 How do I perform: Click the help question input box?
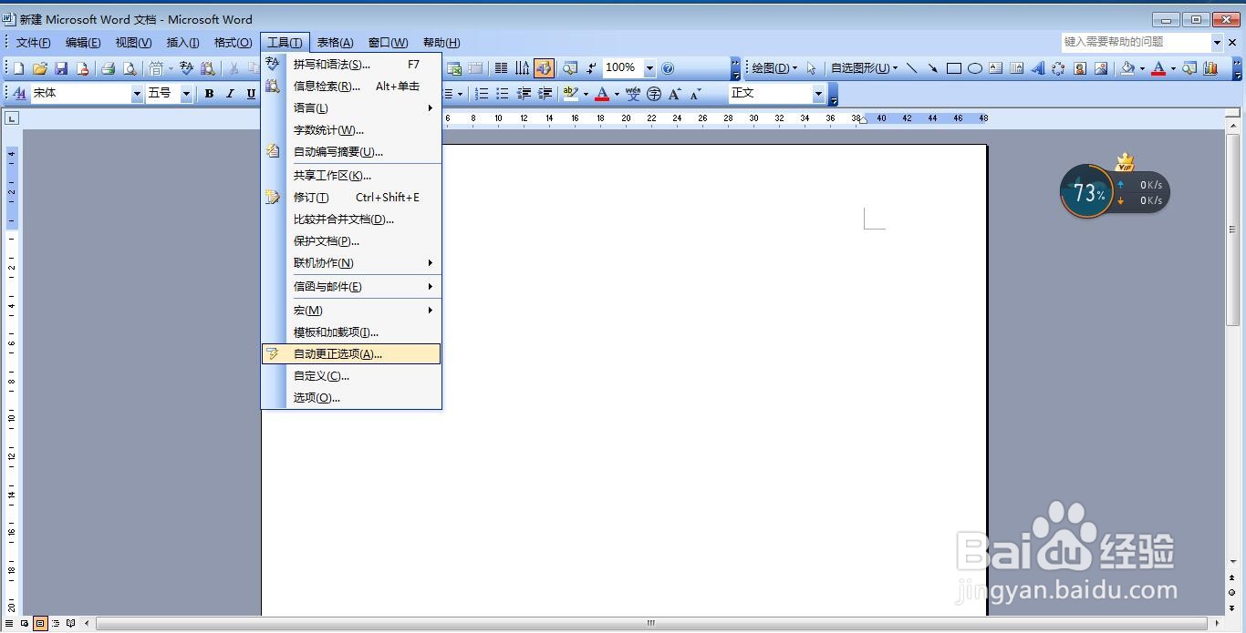click(x=1131, y=42)
